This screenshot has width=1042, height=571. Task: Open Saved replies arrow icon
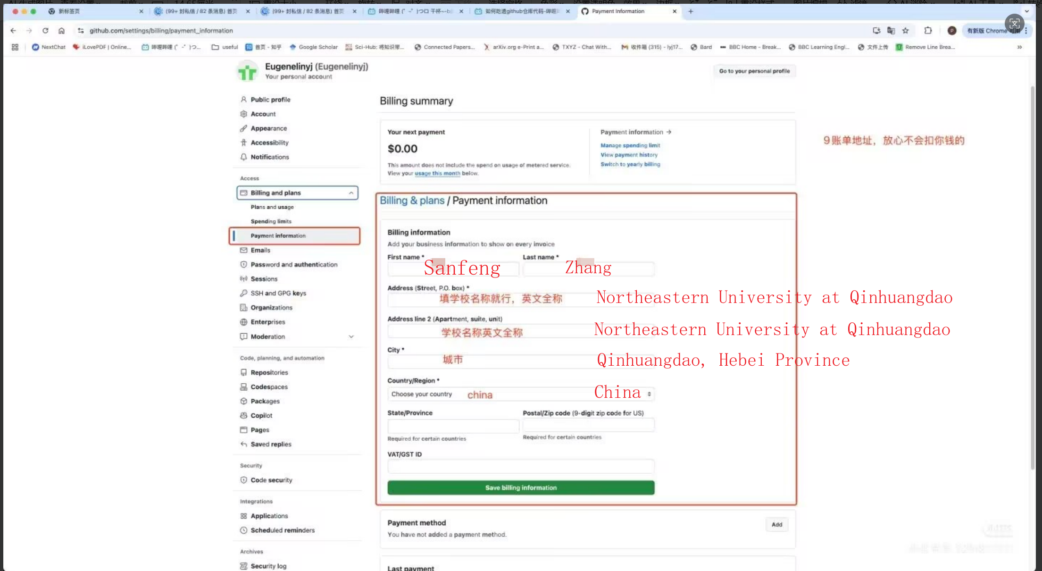point(243,444)
